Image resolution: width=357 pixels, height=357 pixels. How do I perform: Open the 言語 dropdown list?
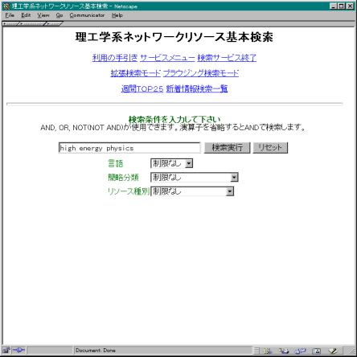coord(189,163)
